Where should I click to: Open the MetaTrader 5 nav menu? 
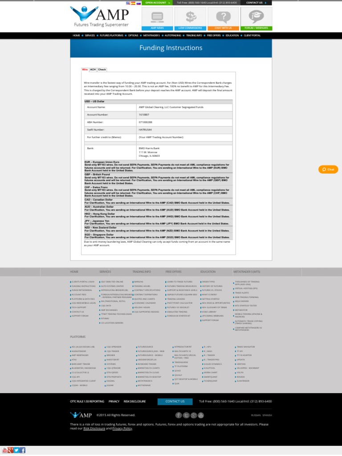pyautogui.click(x=151, y=36)
